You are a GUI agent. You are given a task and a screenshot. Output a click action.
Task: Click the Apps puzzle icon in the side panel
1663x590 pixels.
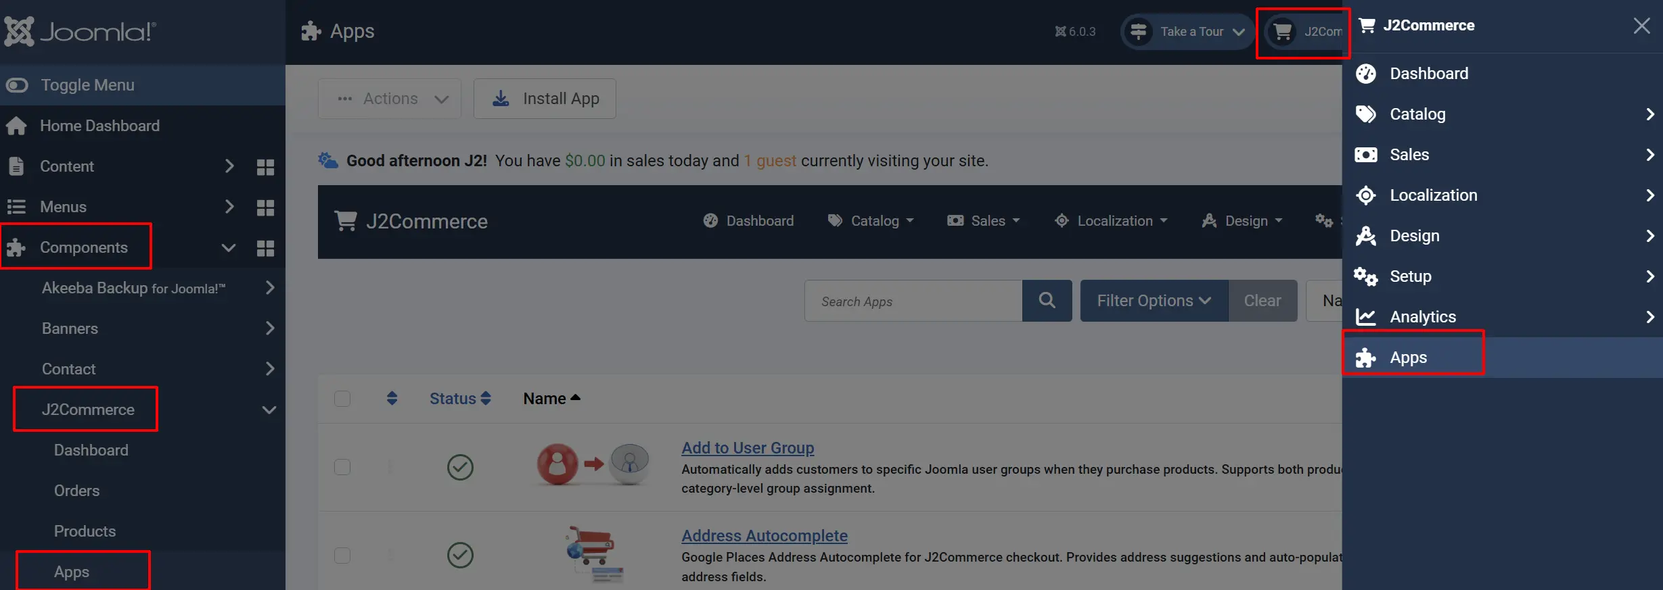(1366, 358)
